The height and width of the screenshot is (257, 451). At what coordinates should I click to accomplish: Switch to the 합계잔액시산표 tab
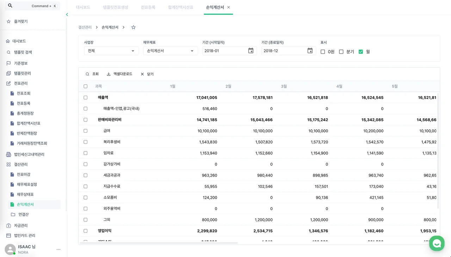181,7
